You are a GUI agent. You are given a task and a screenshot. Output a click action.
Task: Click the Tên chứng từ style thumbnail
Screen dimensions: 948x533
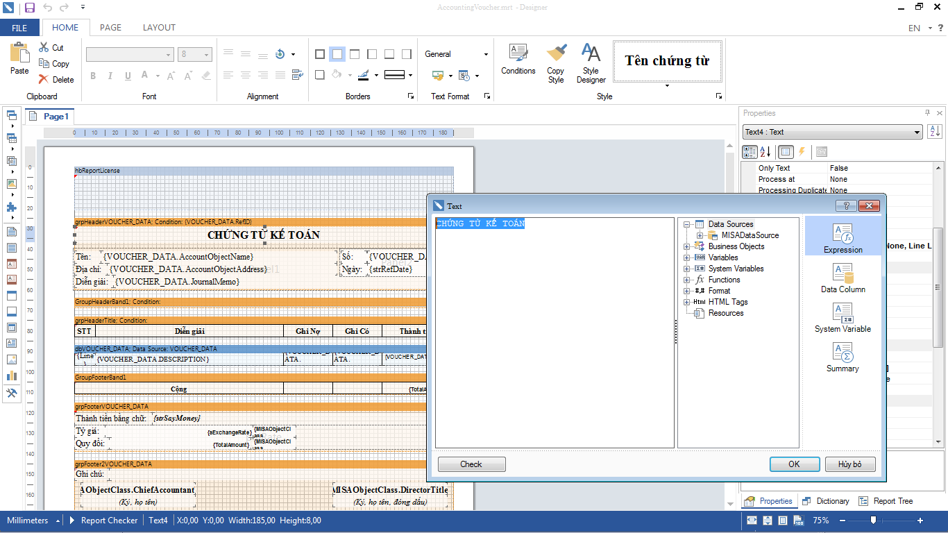667,60
